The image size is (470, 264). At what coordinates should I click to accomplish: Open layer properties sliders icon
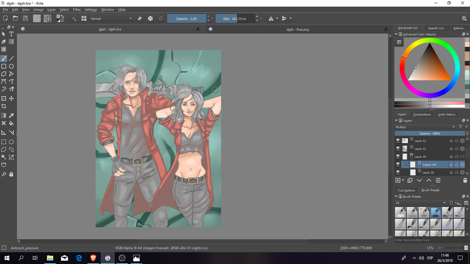point(438,180)
